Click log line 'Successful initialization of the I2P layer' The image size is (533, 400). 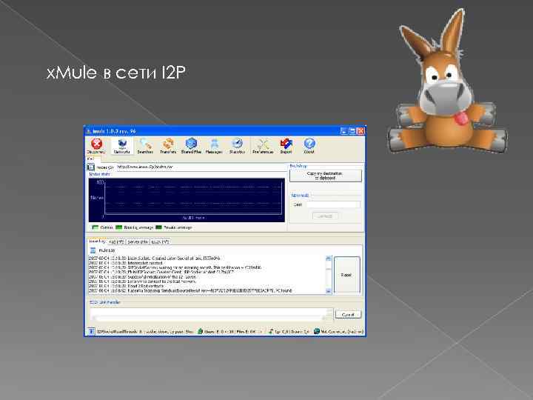(x=142, y=277)
